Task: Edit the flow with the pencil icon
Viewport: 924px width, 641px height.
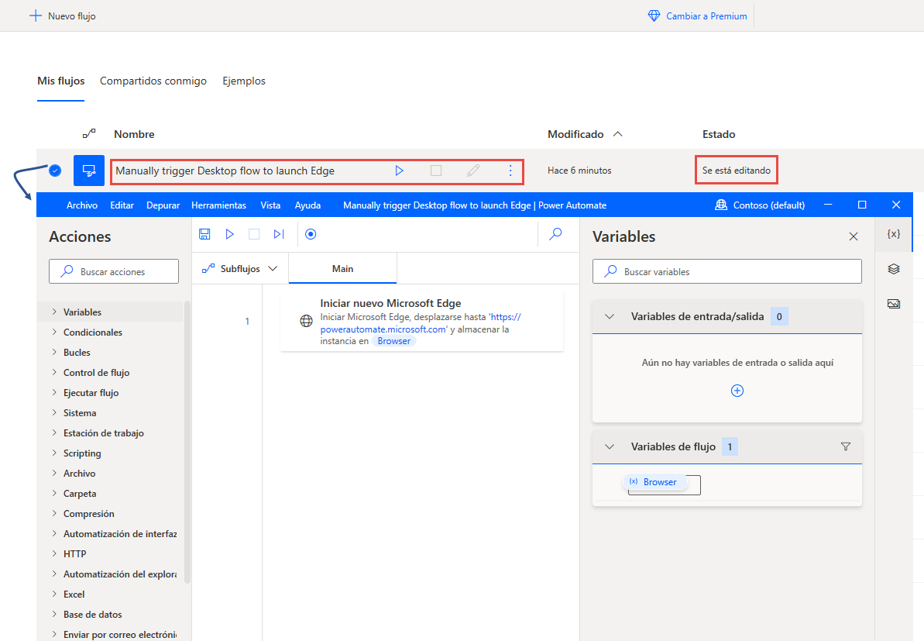Action: 473,171
